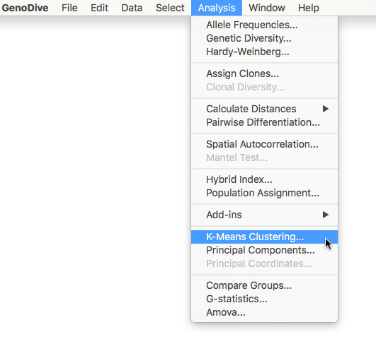Image resolution: width=376 pixels, height=339 pixels.
Task: Click the Window menu
Action: tap(267, 8)
